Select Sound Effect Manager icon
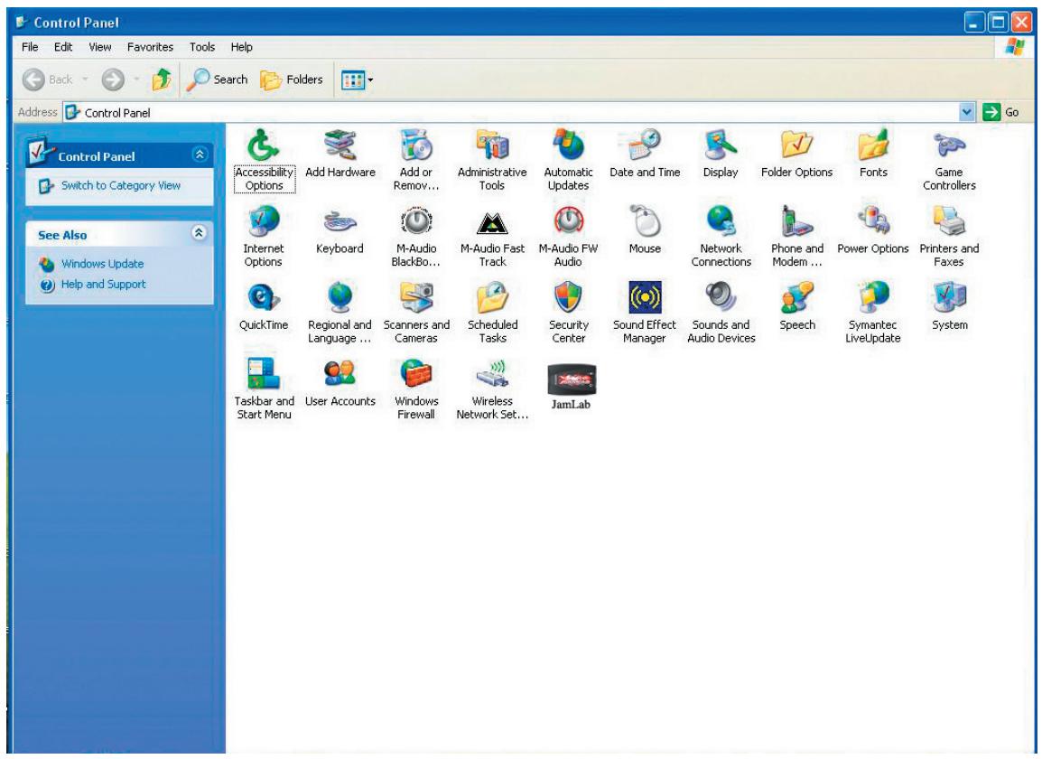 645,297
